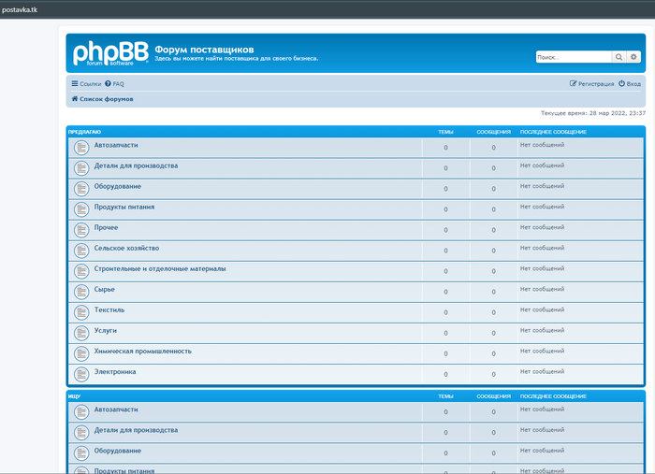
Task: Open the Услуги forum
Action: (x=105, y=330)
